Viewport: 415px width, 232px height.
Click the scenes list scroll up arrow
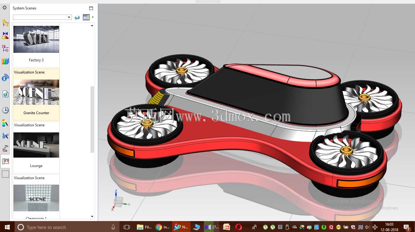coord(92,26)
